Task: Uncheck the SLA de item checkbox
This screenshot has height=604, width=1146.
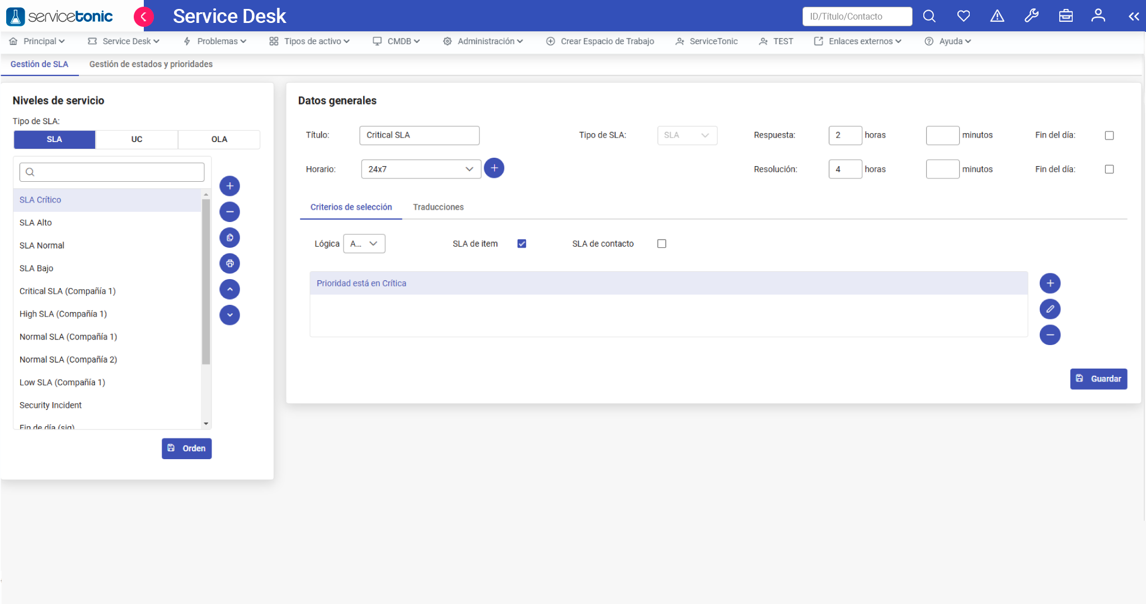Action: coord(522,244)
